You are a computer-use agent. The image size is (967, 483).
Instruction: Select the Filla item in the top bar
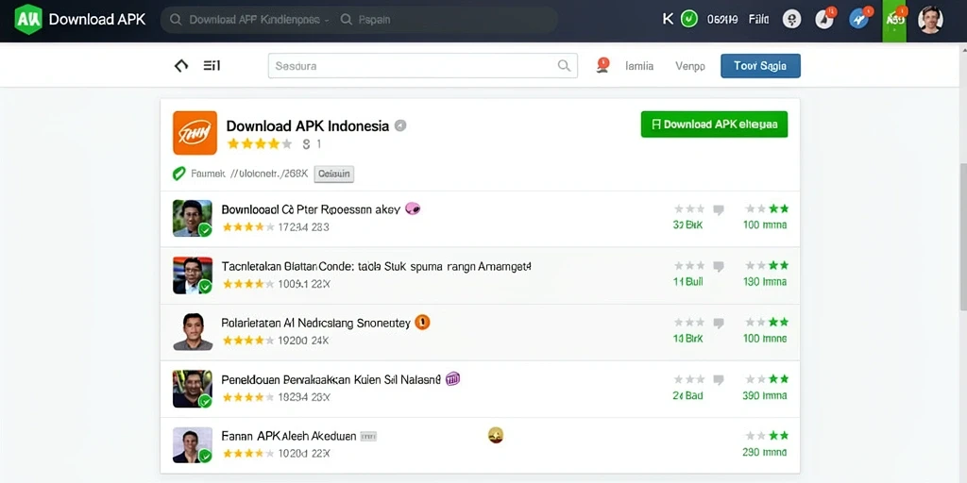pos(758,19)
